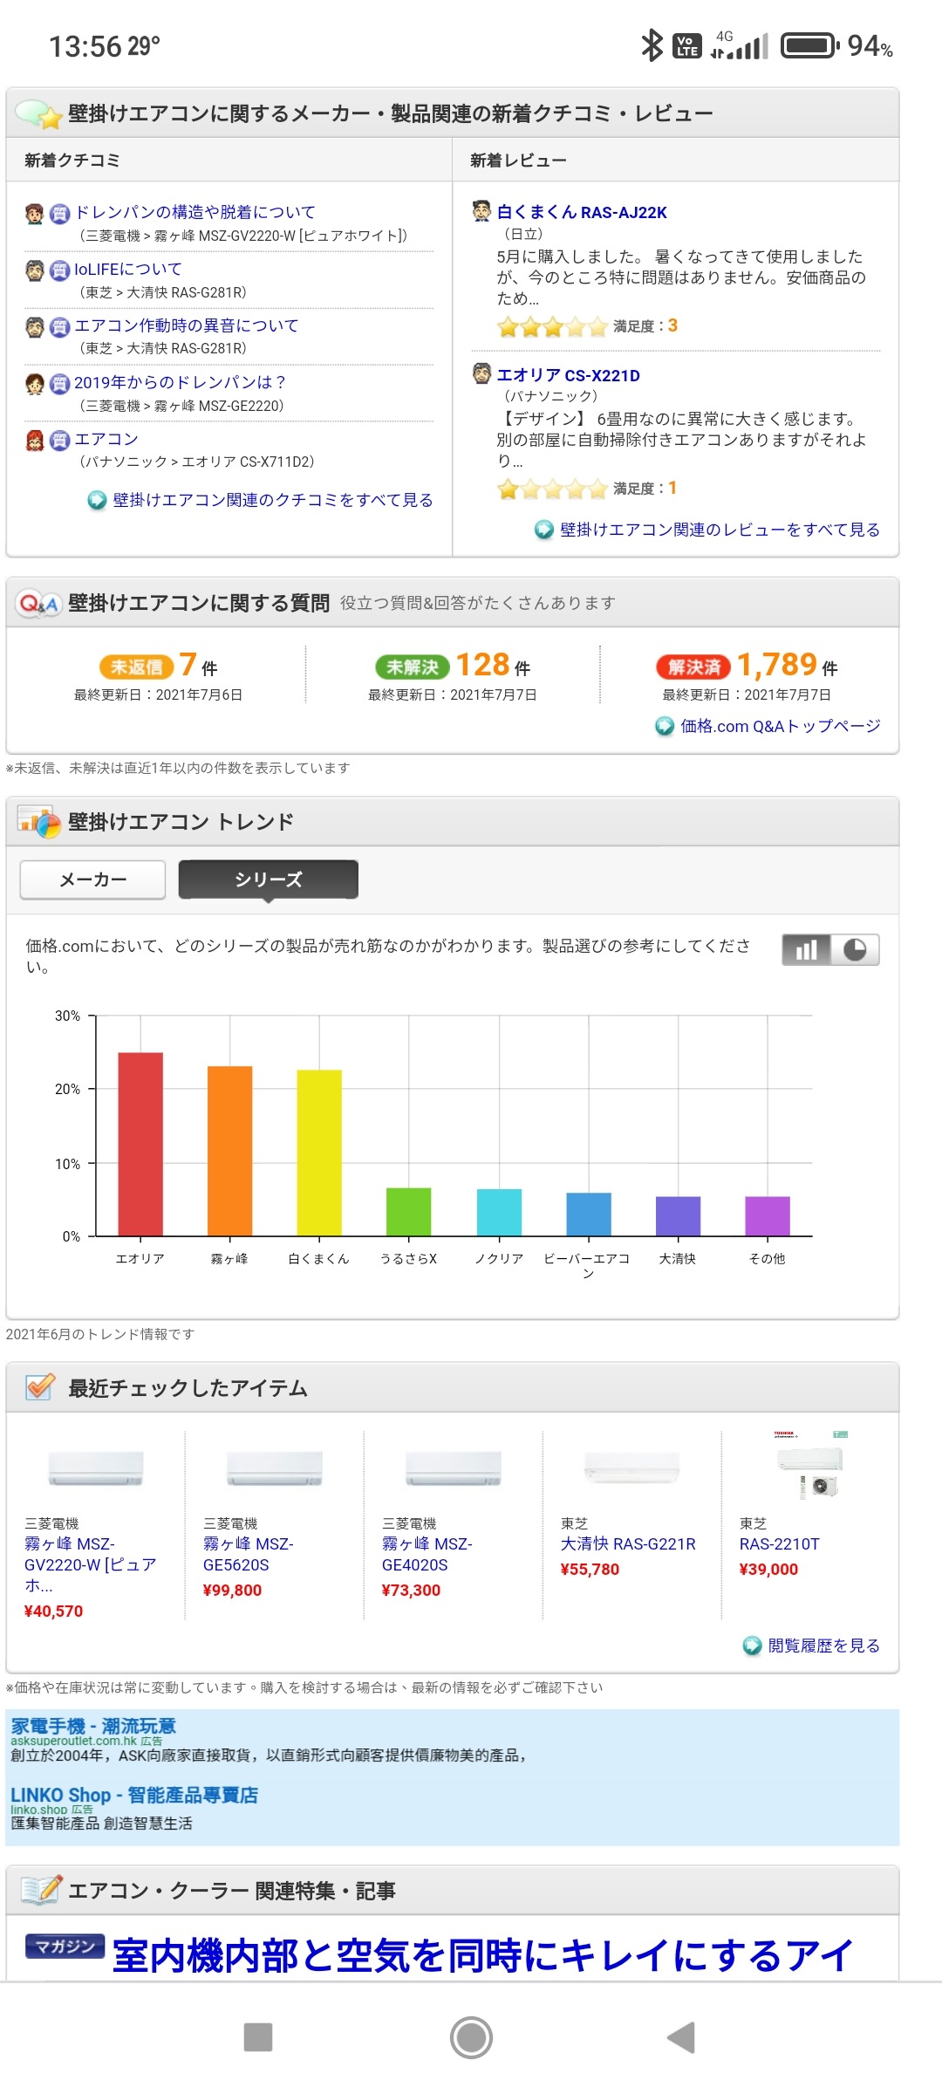
Task: Open RAS-2210T product name link
Action: click(x=780, y=1543)
